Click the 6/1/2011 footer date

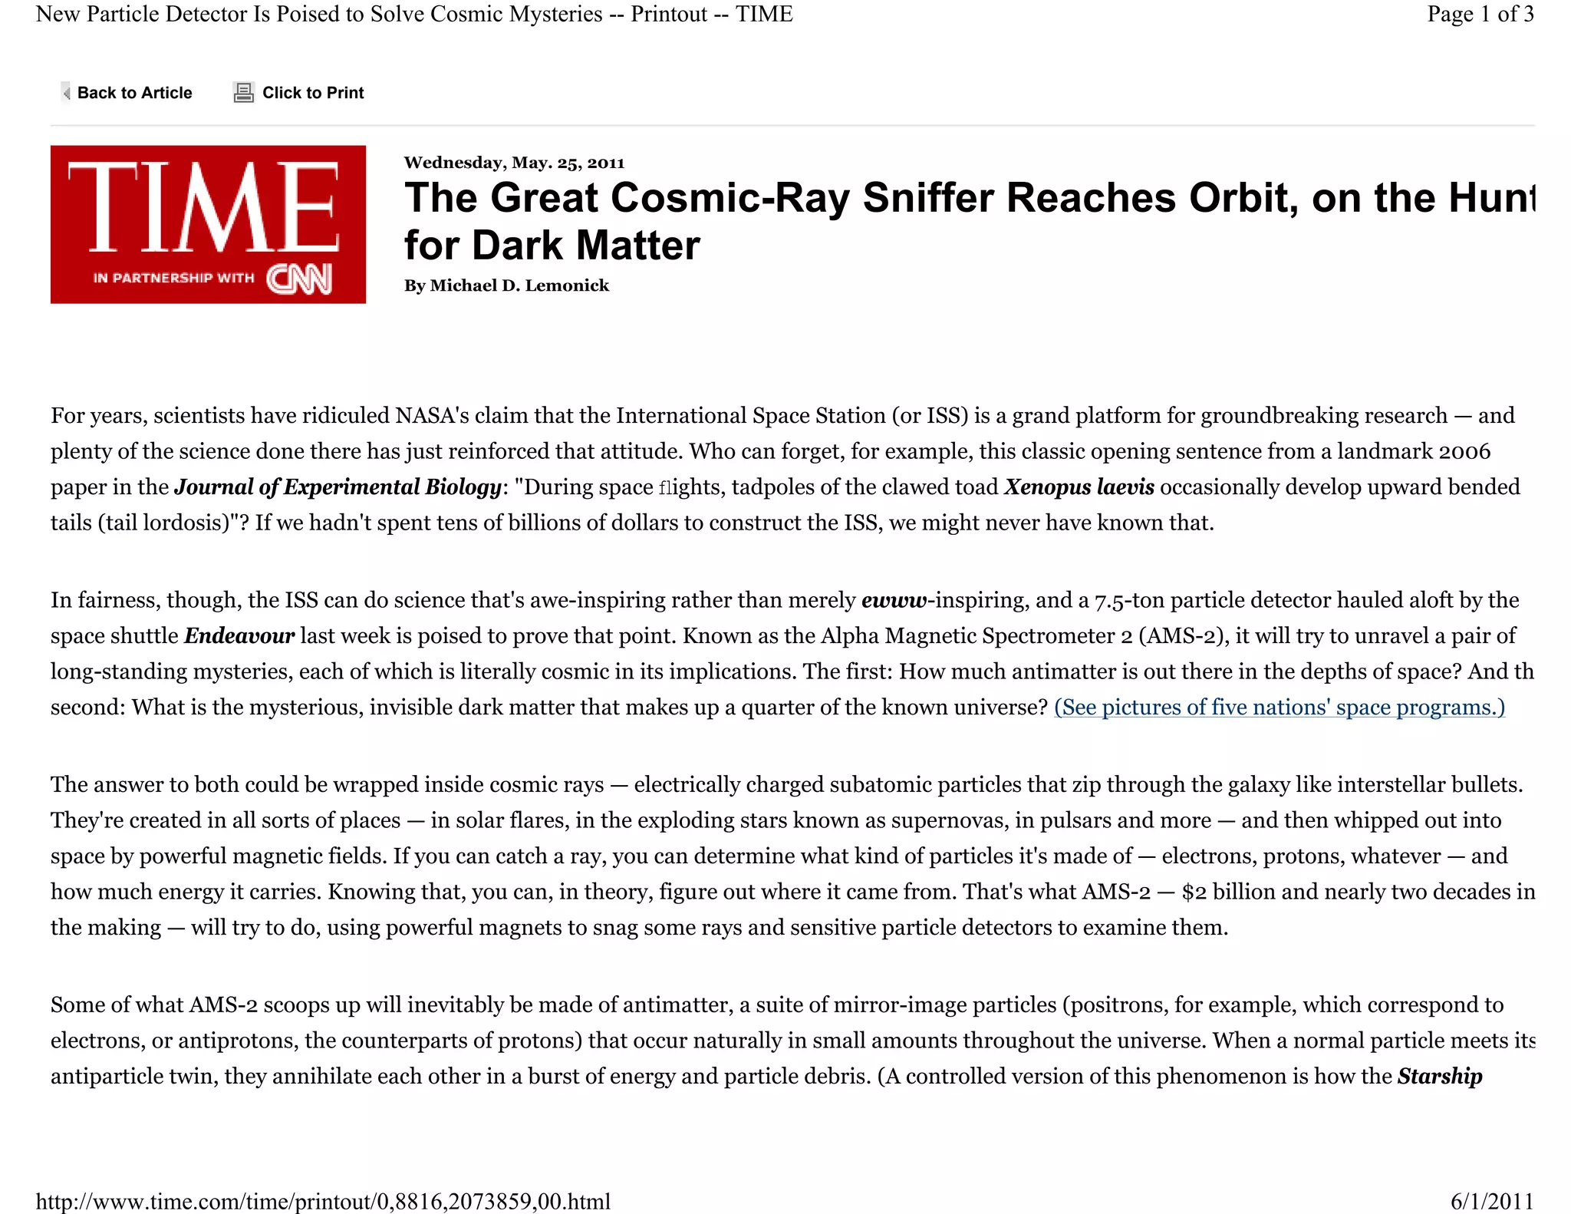click(1491, 1201)
